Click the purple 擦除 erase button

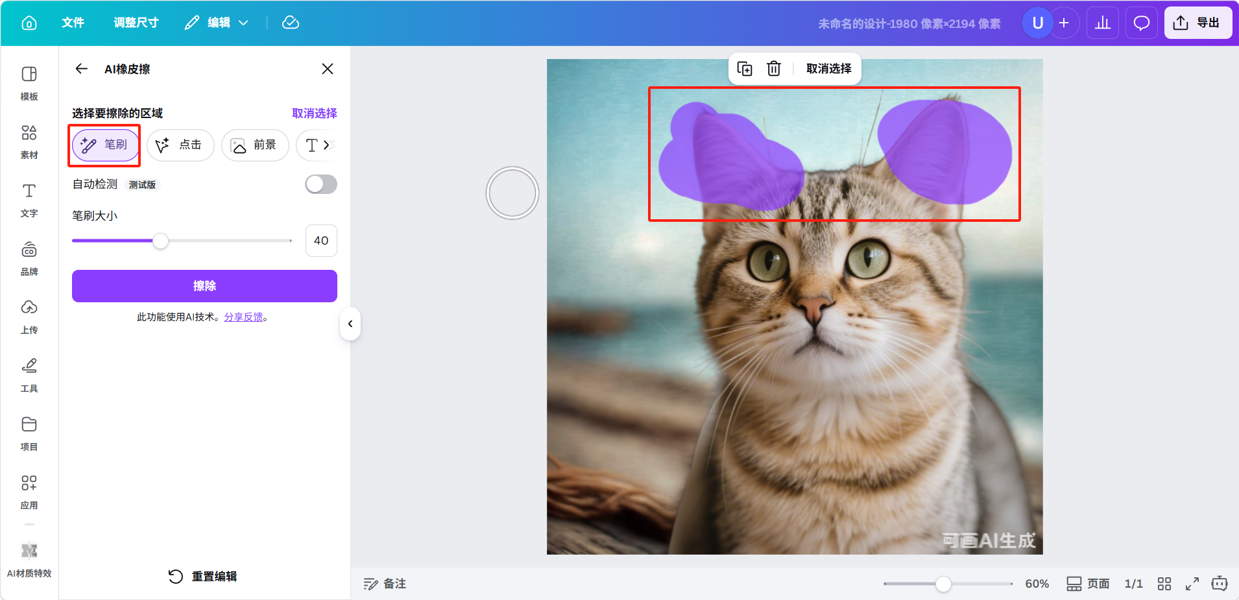click(204, 286)
